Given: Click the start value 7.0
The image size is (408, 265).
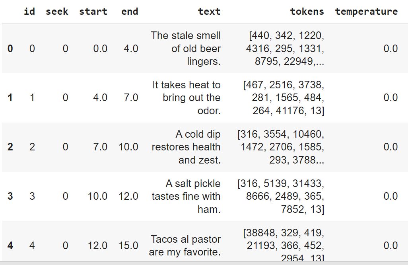Looking at the screenshot, I should [x=100, y=147].
